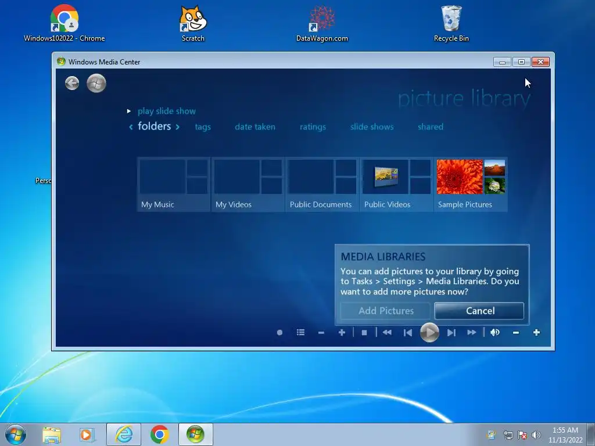
Task: Lower volume with the rightmost minus button
Action: (516, 333)
